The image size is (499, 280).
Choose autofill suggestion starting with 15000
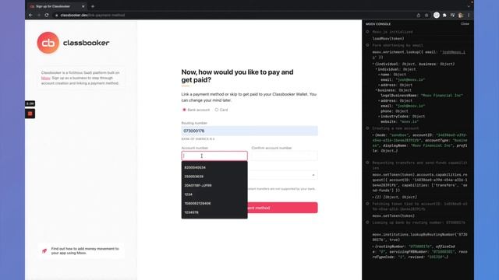pos(214,204)
